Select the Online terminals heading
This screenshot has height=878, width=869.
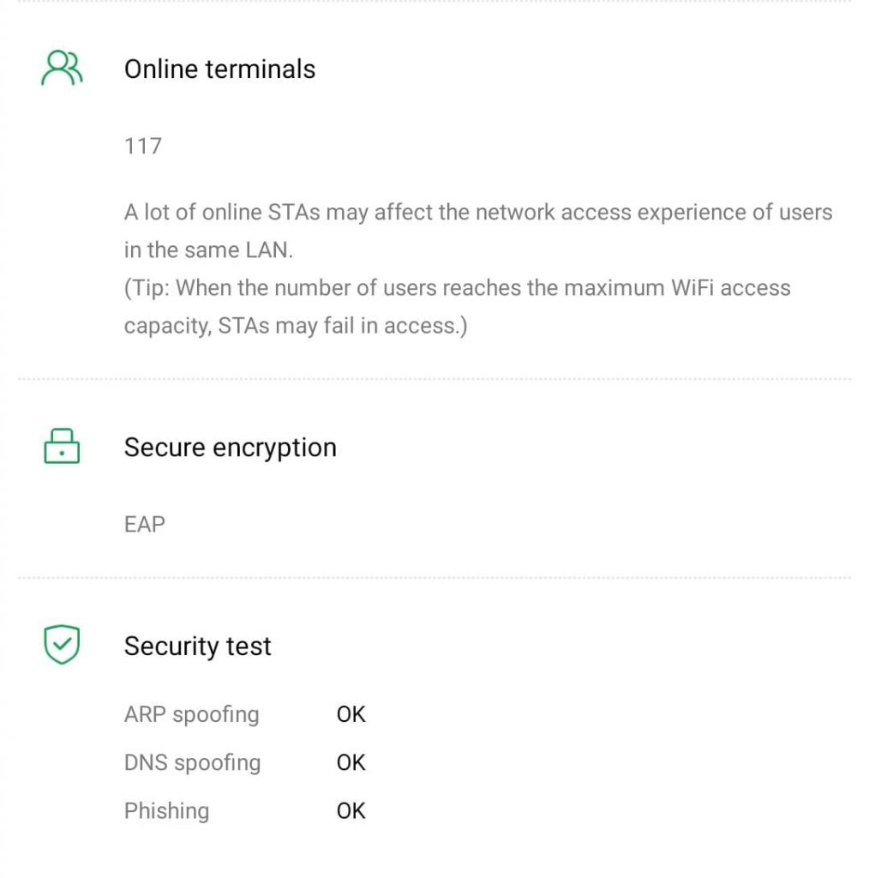(219, 69)
